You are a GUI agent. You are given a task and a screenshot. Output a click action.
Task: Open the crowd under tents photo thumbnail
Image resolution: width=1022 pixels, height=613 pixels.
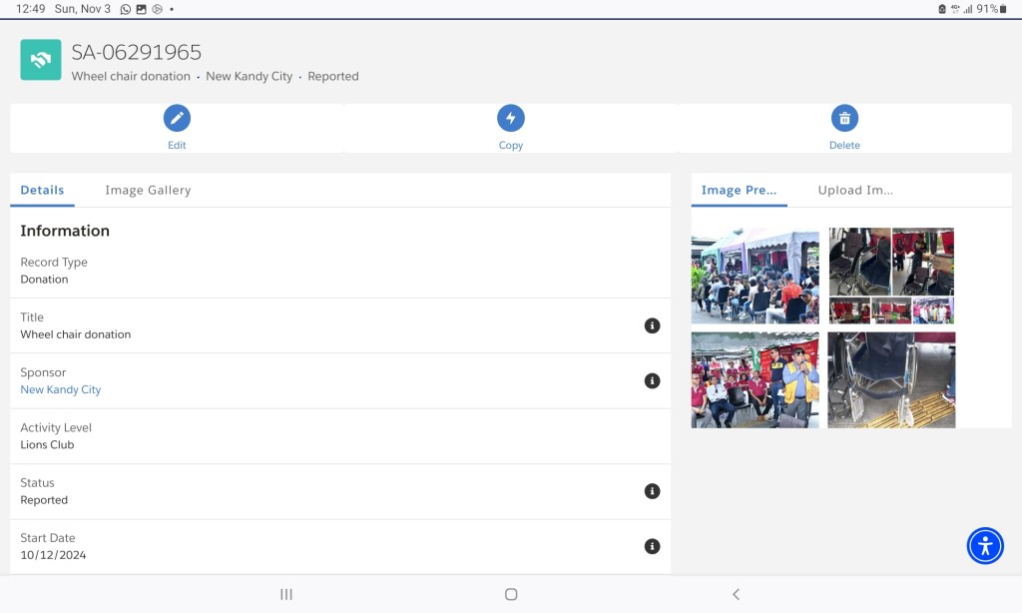[x=755, y=276]
